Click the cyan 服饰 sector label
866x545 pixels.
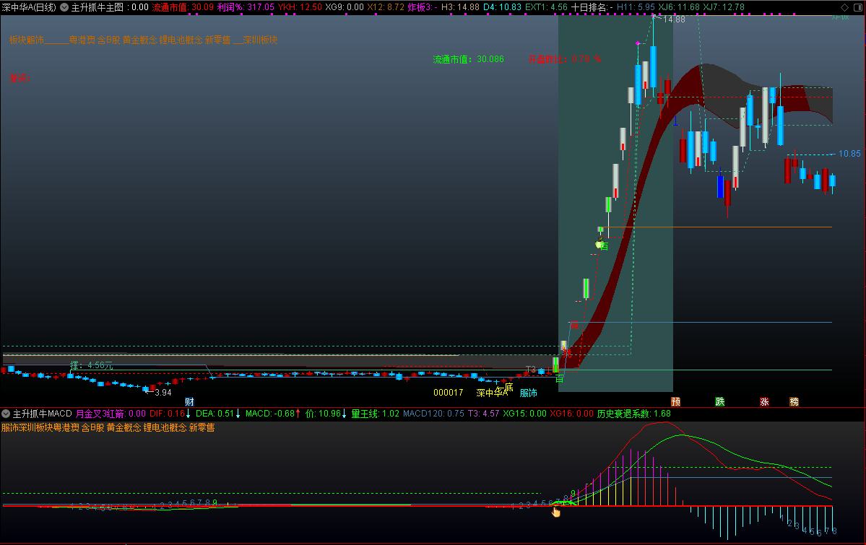pyautogui.click(x=529, y=393)
